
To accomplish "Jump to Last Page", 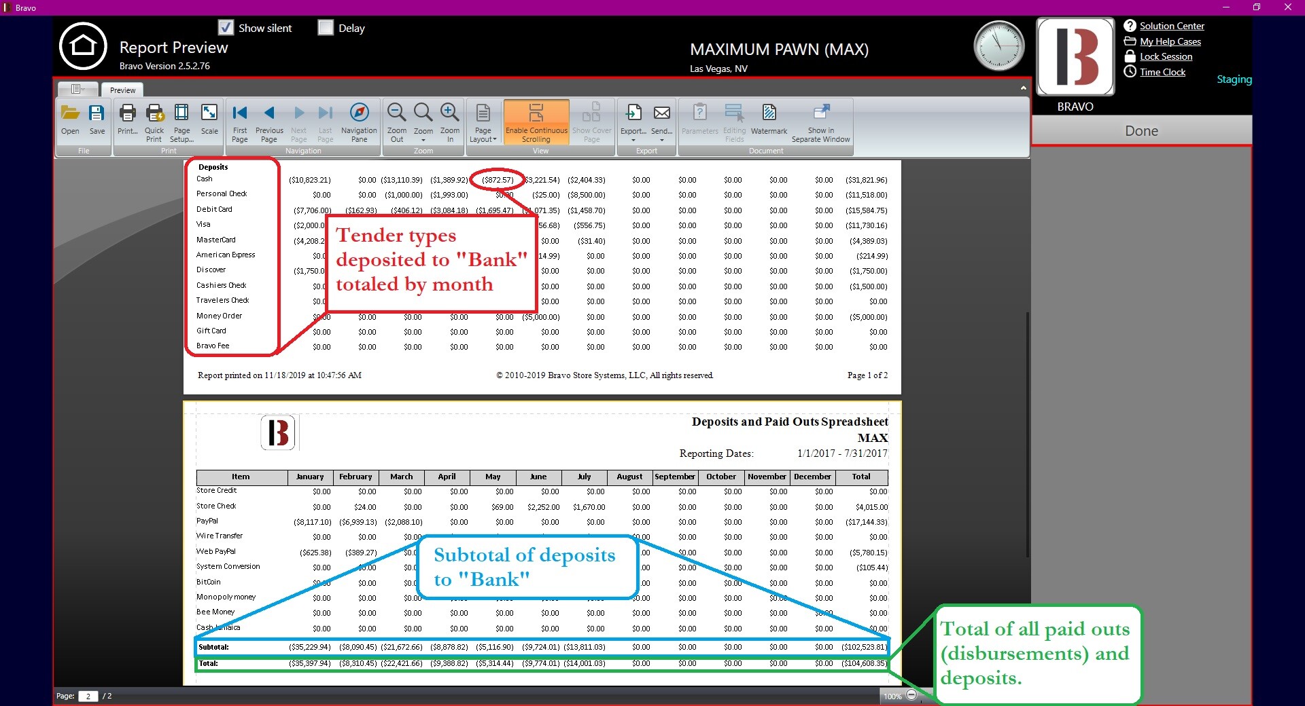I will click(326, 122).
